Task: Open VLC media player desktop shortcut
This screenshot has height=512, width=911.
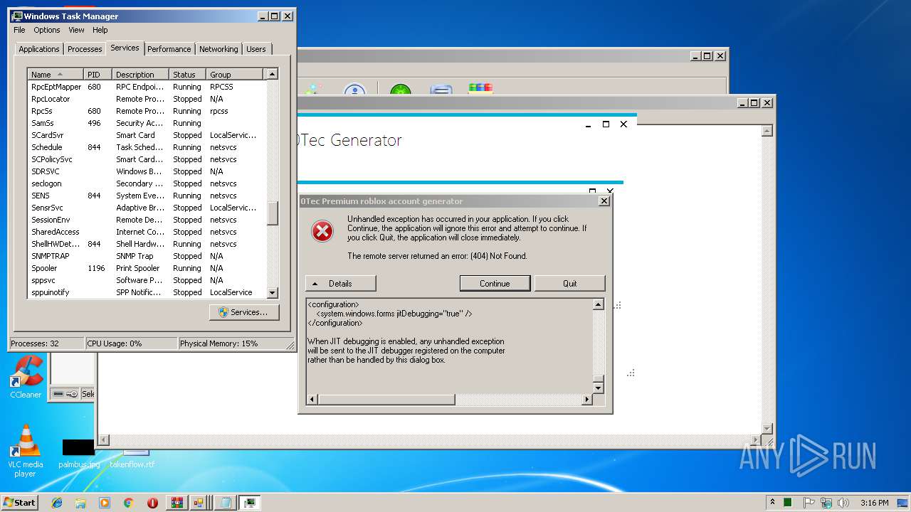Action: (x=26, y=451)
